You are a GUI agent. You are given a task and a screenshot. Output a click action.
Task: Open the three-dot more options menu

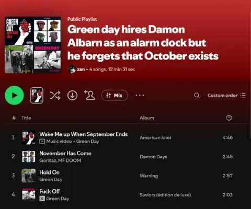point(140,95)
